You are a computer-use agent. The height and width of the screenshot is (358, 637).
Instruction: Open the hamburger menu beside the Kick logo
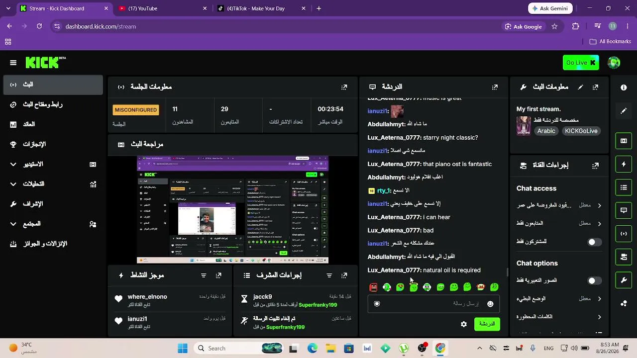pos(13,63)
